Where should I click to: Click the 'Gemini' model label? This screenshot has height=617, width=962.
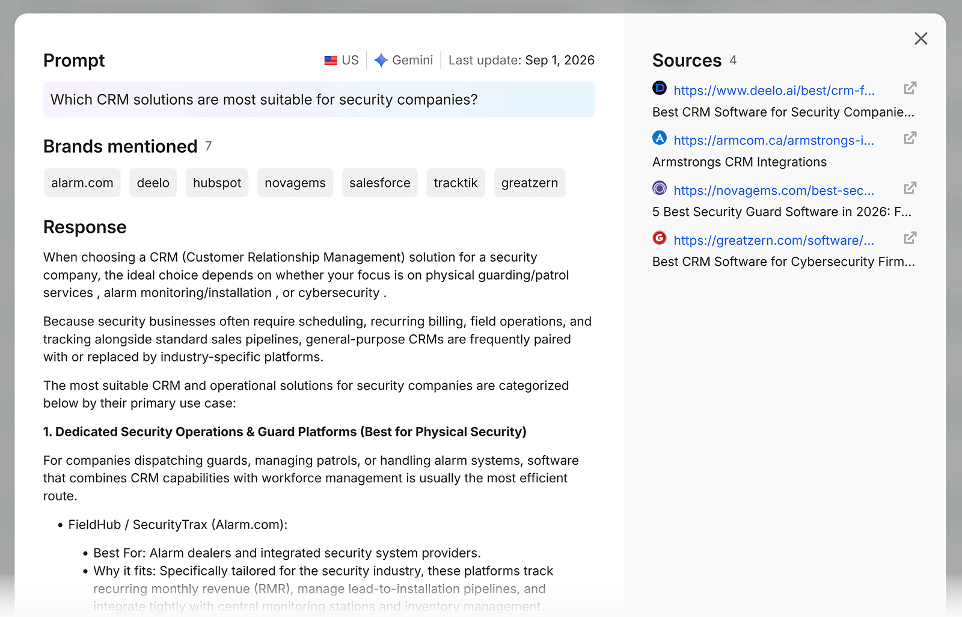coord(412,60)
